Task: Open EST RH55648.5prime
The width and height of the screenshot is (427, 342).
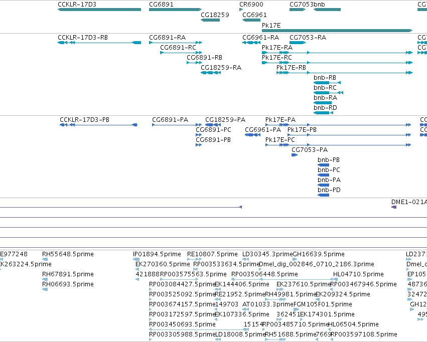Action: pyautogui.click(x=68, y=254)
